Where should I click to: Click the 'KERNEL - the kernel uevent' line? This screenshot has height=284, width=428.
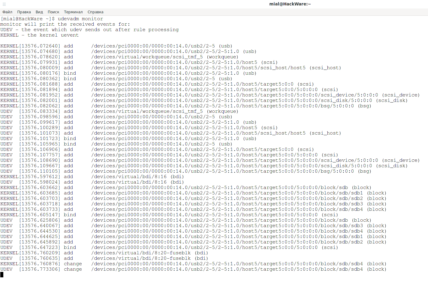coord(39,35)
